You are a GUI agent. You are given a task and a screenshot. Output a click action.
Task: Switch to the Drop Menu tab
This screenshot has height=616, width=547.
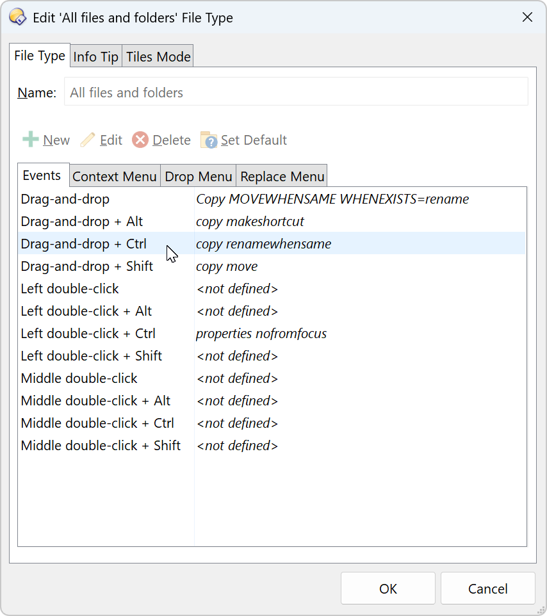pos(198,176)
